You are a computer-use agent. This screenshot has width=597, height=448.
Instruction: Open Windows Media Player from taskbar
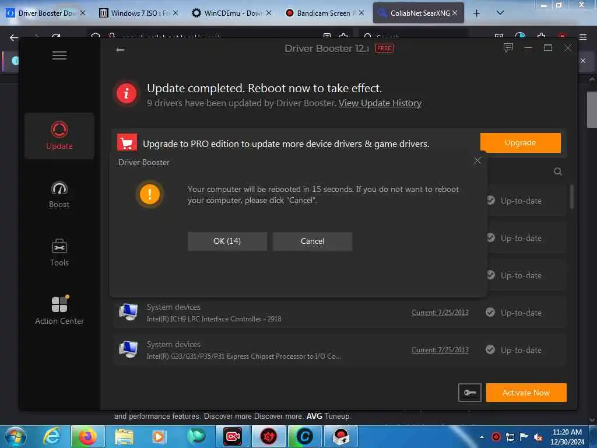coord(159,436)
